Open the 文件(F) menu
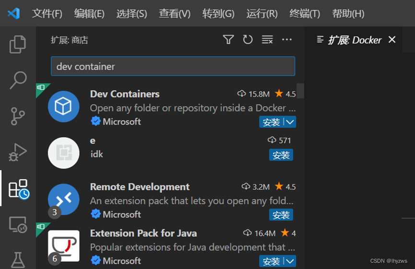Image resolution: width=415 pixels, height=269 pixels. click(x=47, y=13)
